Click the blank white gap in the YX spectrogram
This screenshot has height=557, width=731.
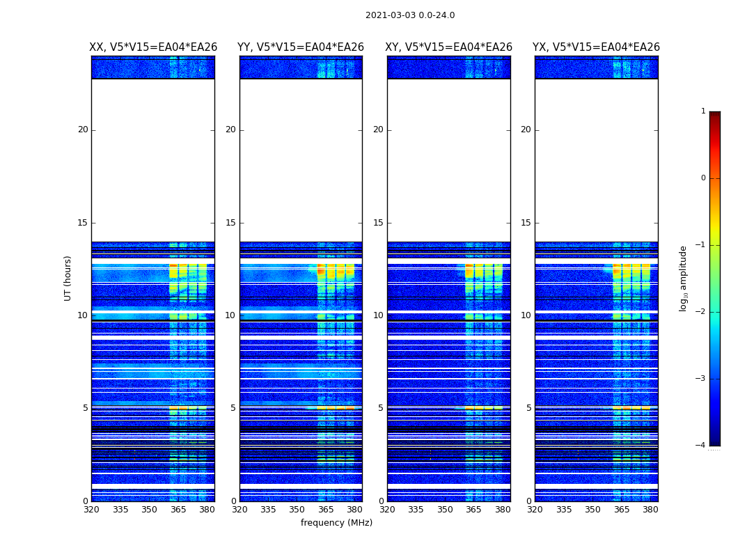tap(596, 160)
